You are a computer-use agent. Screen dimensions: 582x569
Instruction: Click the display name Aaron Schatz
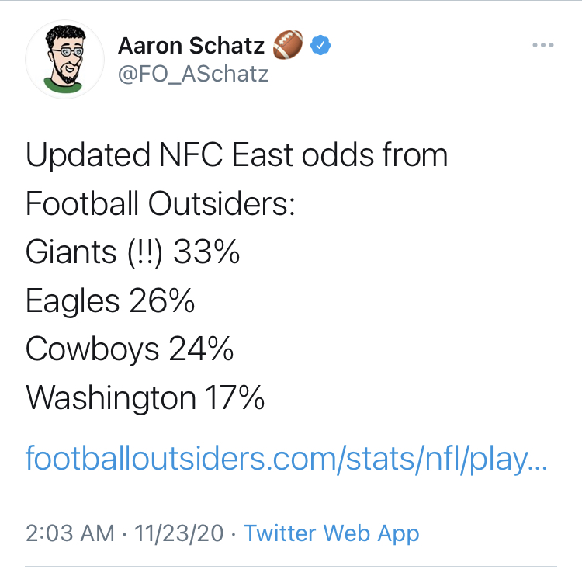click(x=192, y=47)
